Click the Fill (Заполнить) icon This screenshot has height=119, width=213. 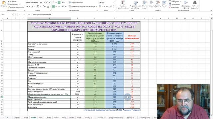170,4
